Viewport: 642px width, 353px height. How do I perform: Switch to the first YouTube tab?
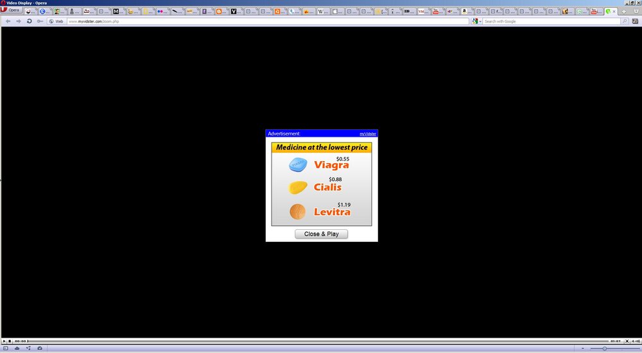tap(437, 12)
